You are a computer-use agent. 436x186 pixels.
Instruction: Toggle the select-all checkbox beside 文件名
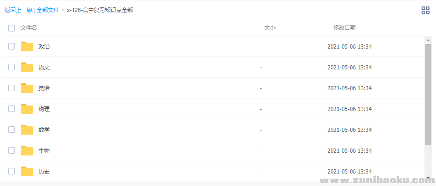(x=12, y=28)
